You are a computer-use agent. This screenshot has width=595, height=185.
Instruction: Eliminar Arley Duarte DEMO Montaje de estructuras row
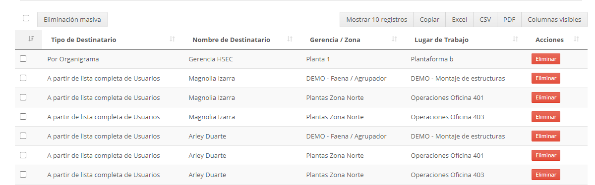coord(546,137)
